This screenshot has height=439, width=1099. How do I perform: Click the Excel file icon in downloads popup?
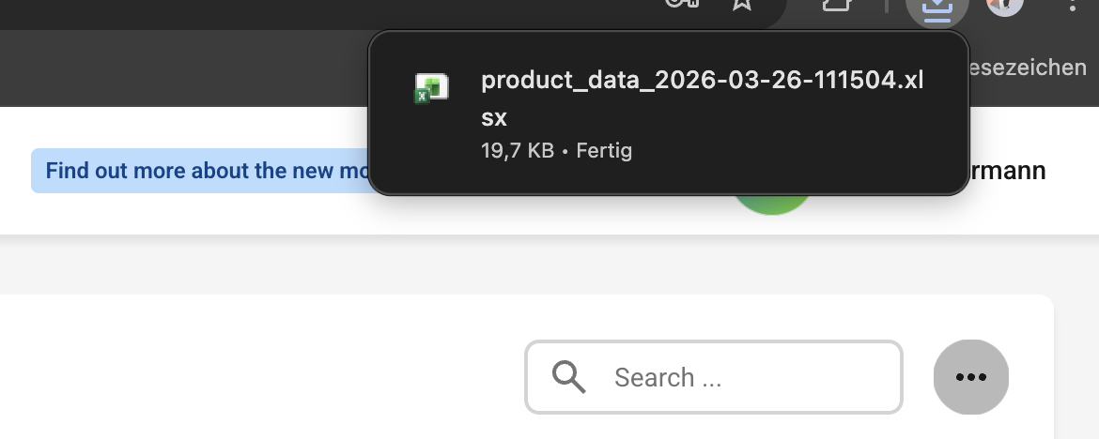[x=431, y=88]
